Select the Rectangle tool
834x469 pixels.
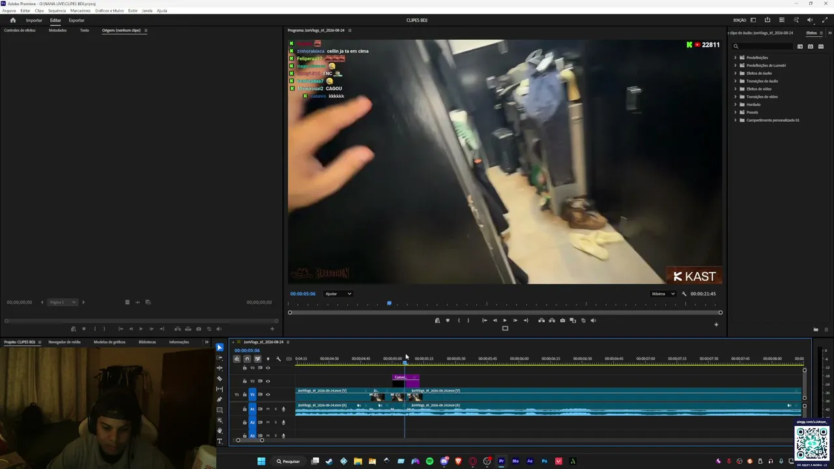click(x=220, y=410)
